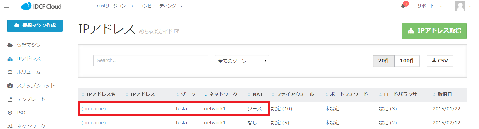
Task: Click the ISO disc icon in sidebar
Action: (x=10, y=113)
